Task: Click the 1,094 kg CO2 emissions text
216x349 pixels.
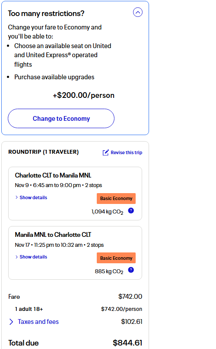Action: (x=107, y=211)
